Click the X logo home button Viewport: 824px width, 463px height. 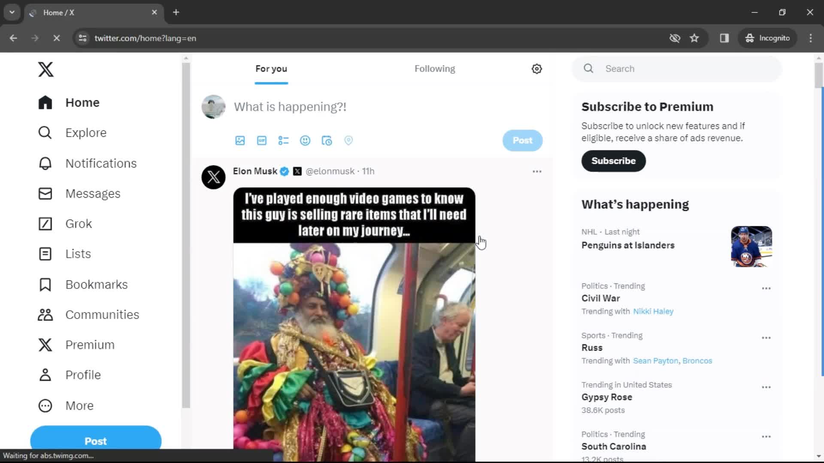tap(45, 69)
